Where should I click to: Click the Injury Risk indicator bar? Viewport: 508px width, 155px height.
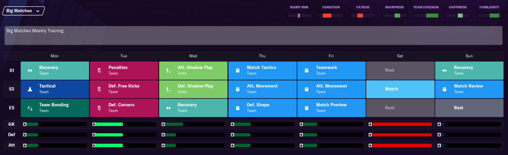point(299,15)
